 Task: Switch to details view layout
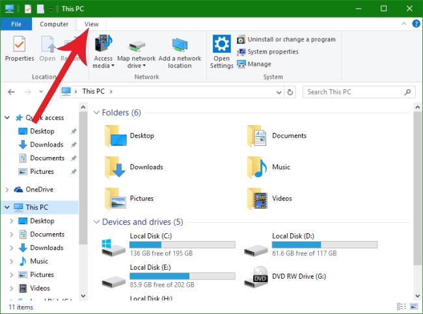pos(402,306)
